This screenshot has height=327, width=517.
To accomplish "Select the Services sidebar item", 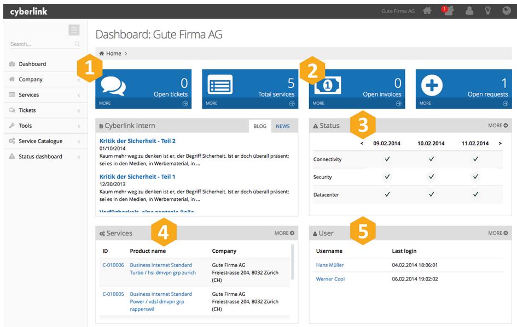I will [45, 95].
